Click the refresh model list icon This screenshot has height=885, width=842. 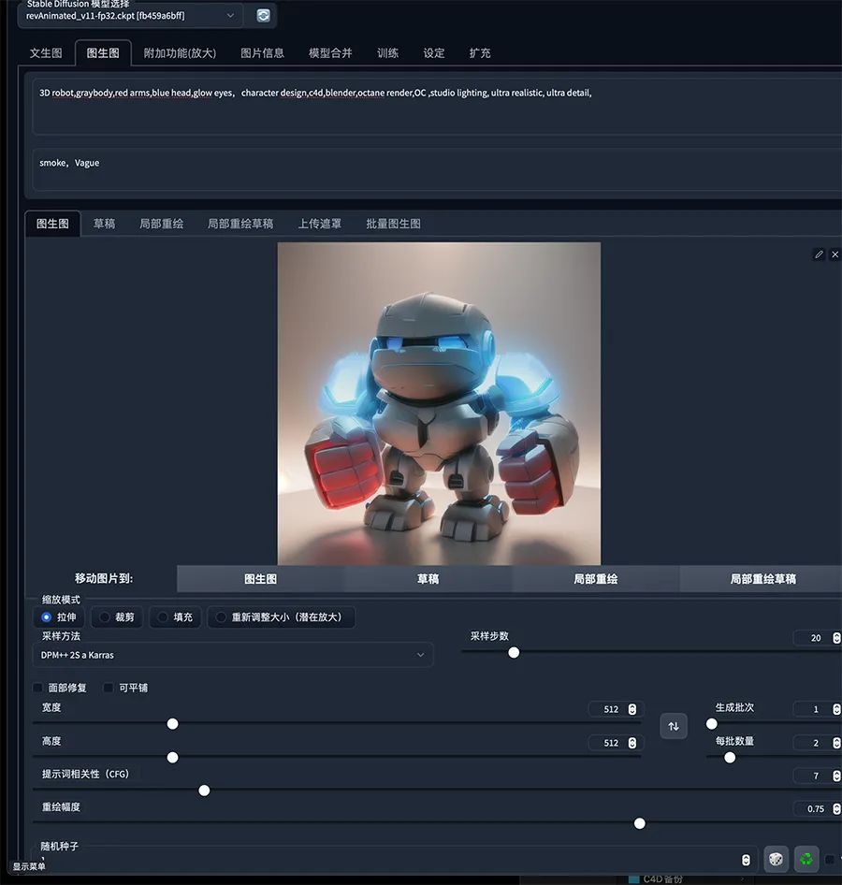pyautogui.click(x=264, y=16)
